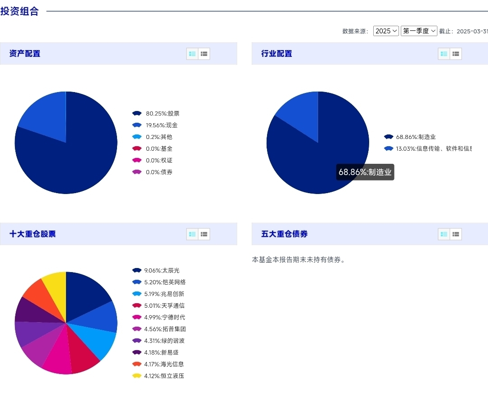The image size is (488, 393).
Task: Click the 十大重仓股票 panel title
Action: point(33,234)
